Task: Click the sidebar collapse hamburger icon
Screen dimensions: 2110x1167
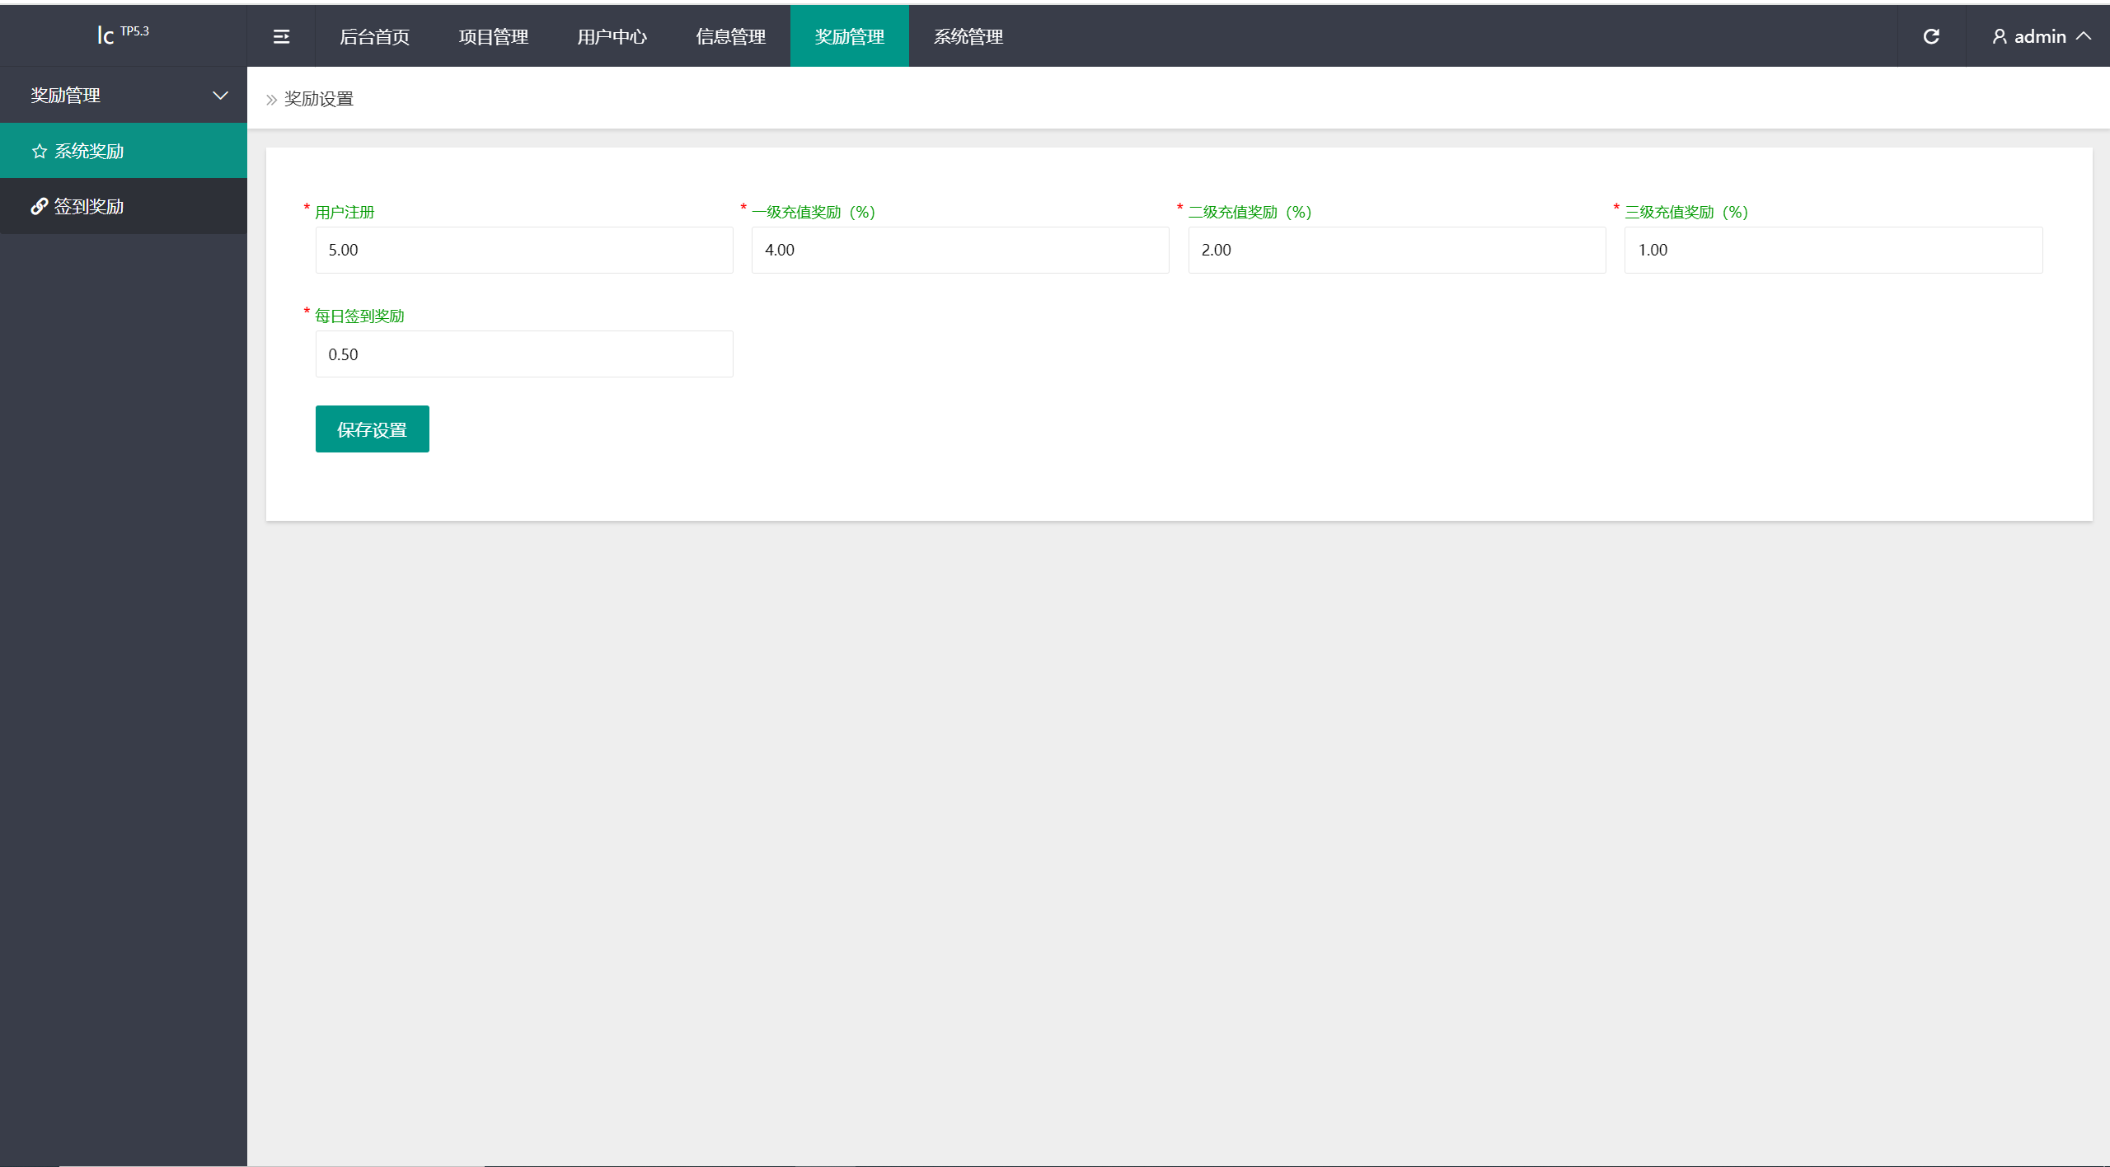Action: [282, 36]
